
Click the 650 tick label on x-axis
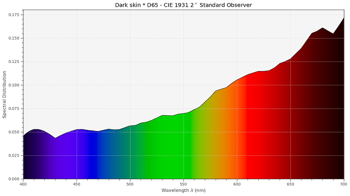[x=291, y=184]
